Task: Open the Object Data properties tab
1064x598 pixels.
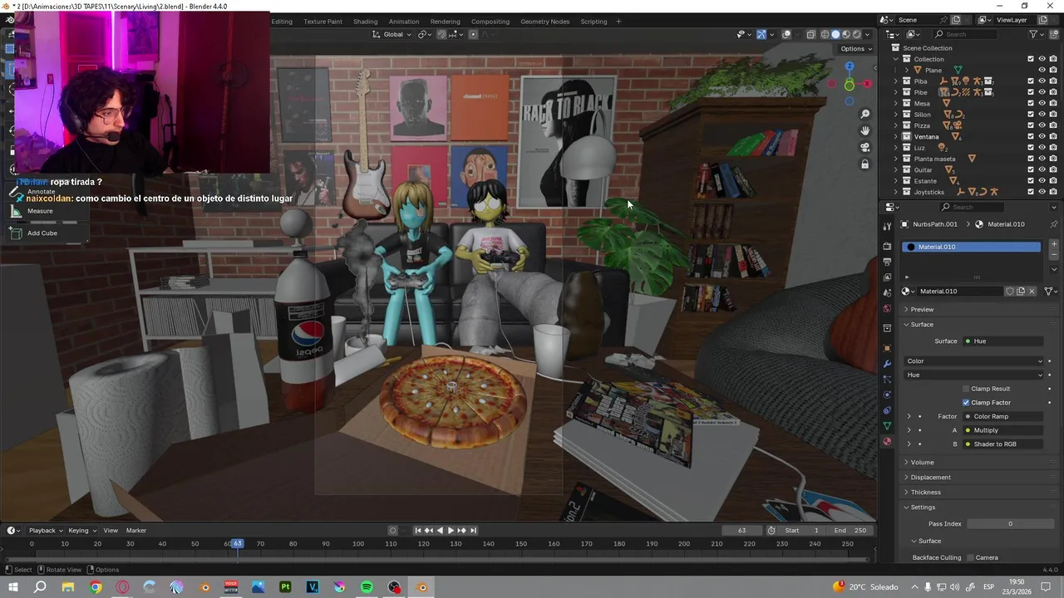Action: tap(887, 426)
